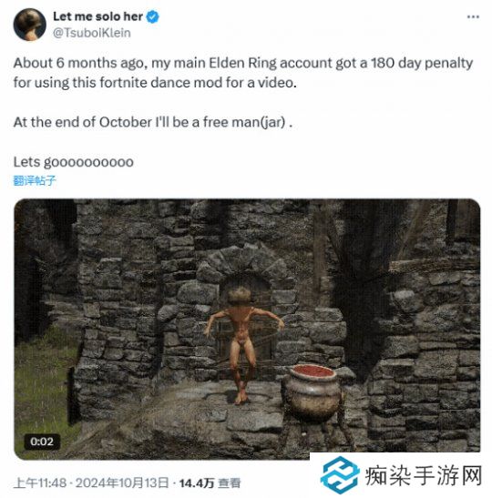Open the @TsuboiKlein handle link

(x=91, y=33)
